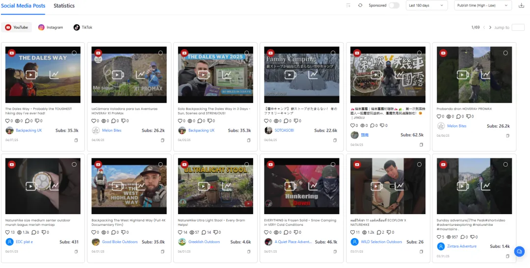Open the chat support bubble icon
This screenshot has width=530, height=268.
(x=519, y=251)
